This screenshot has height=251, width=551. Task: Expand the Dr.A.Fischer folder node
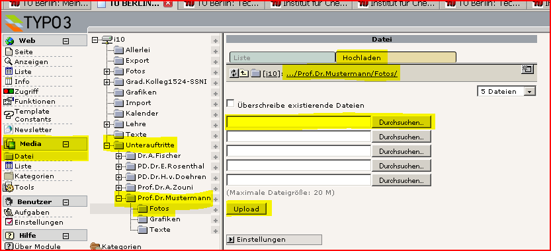pyautogui.click(x=118, y=156)
